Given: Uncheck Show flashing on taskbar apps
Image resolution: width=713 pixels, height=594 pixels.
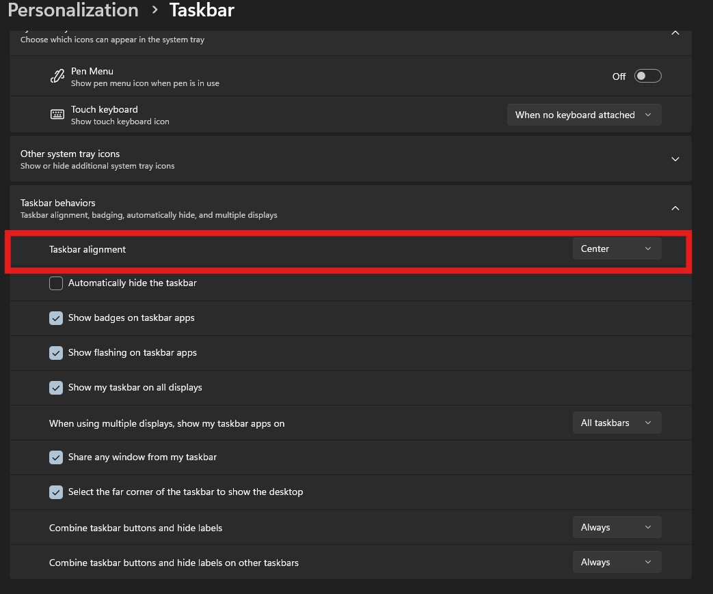Looking at the screenshot, I should 56,353.
